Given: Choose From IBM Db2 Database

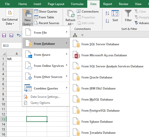Looking at the screenshot, I should click(x=110, y=88).
